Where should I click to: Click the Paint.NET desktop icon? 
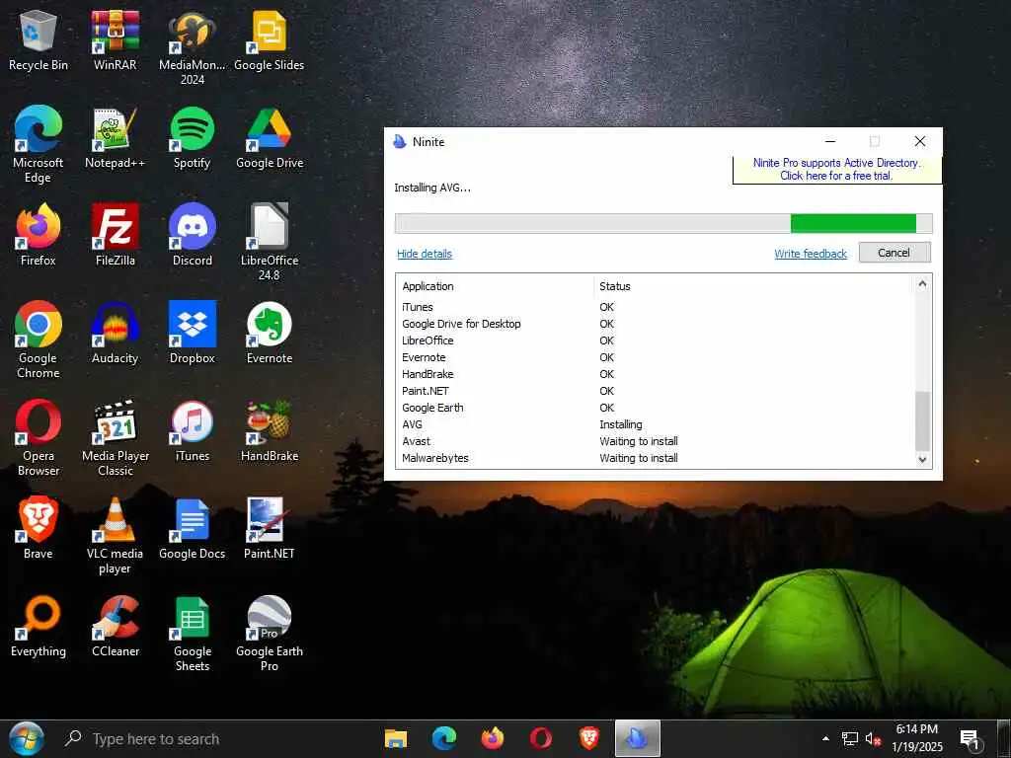coord(269,529)
